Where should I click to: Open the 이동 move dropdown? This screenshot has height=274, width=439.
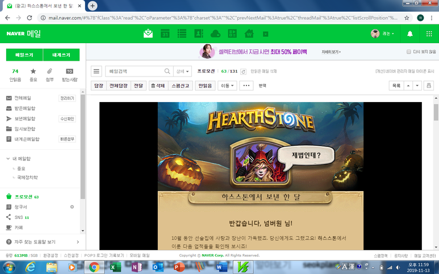[227, 86]
